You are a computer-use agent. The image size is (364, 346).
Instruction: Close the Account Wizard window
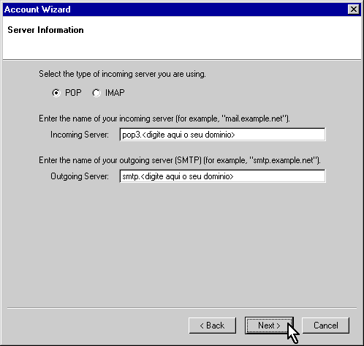pos(354,10)
